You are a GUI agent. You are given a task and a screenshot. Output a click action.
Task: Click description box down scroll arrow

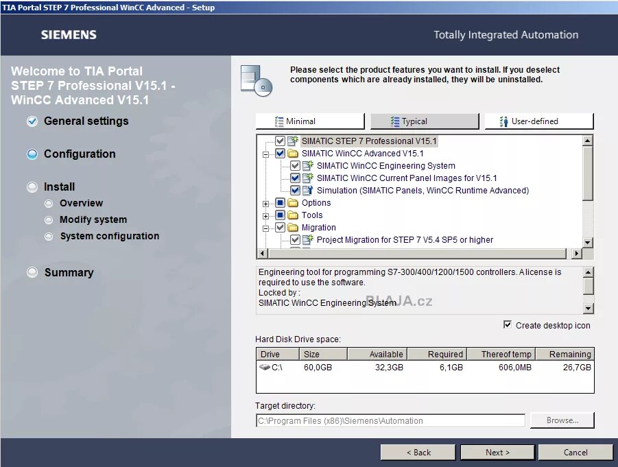coord(588,308)
